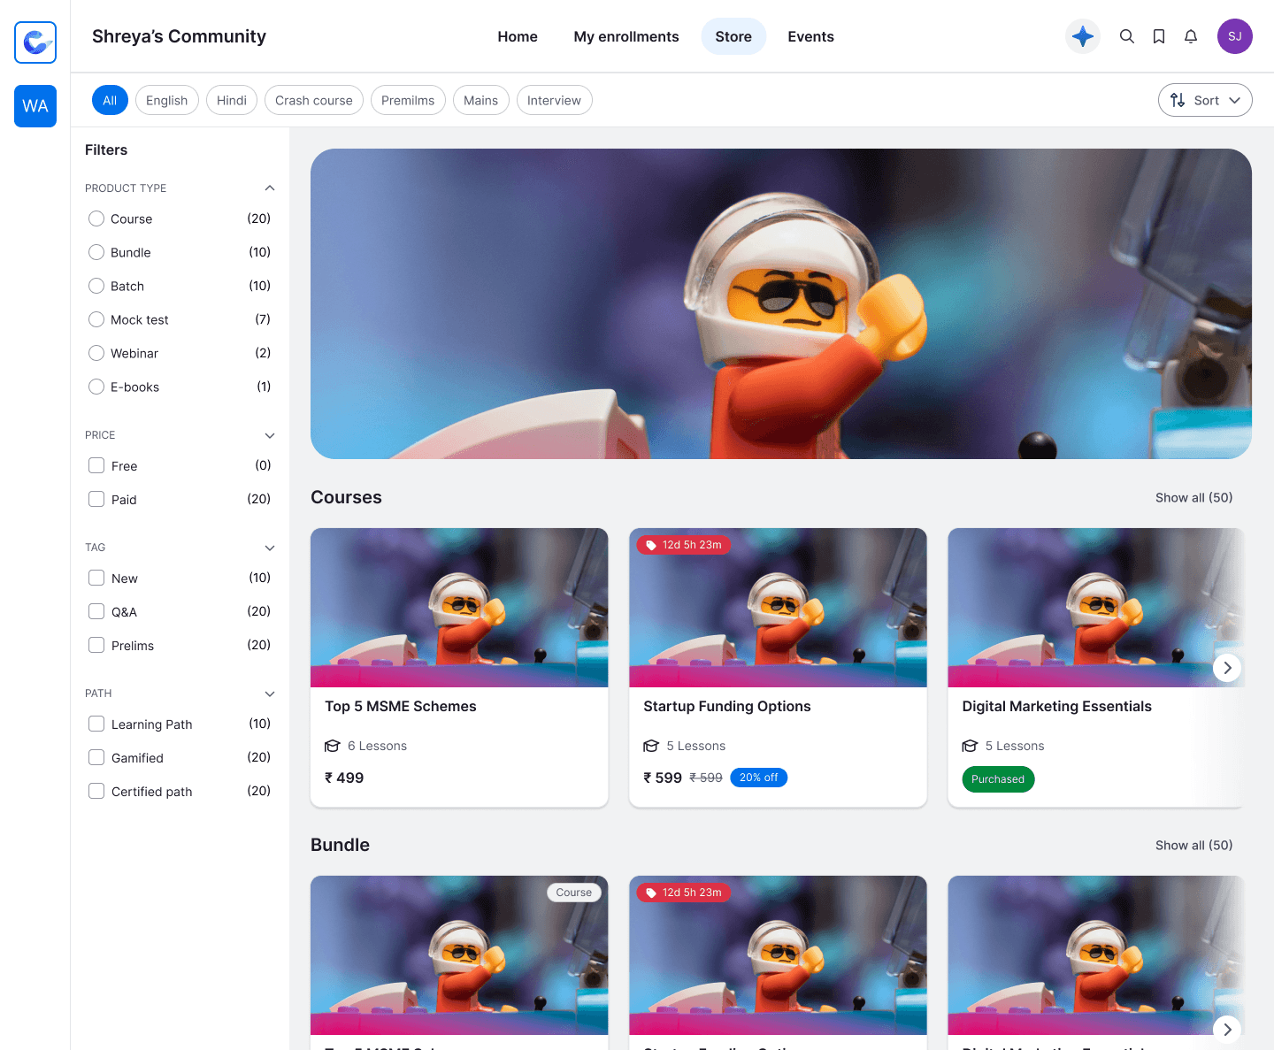Select the Course product type radio
This screenshot has height=1050, width=1274.
click(x=96, y=218)
